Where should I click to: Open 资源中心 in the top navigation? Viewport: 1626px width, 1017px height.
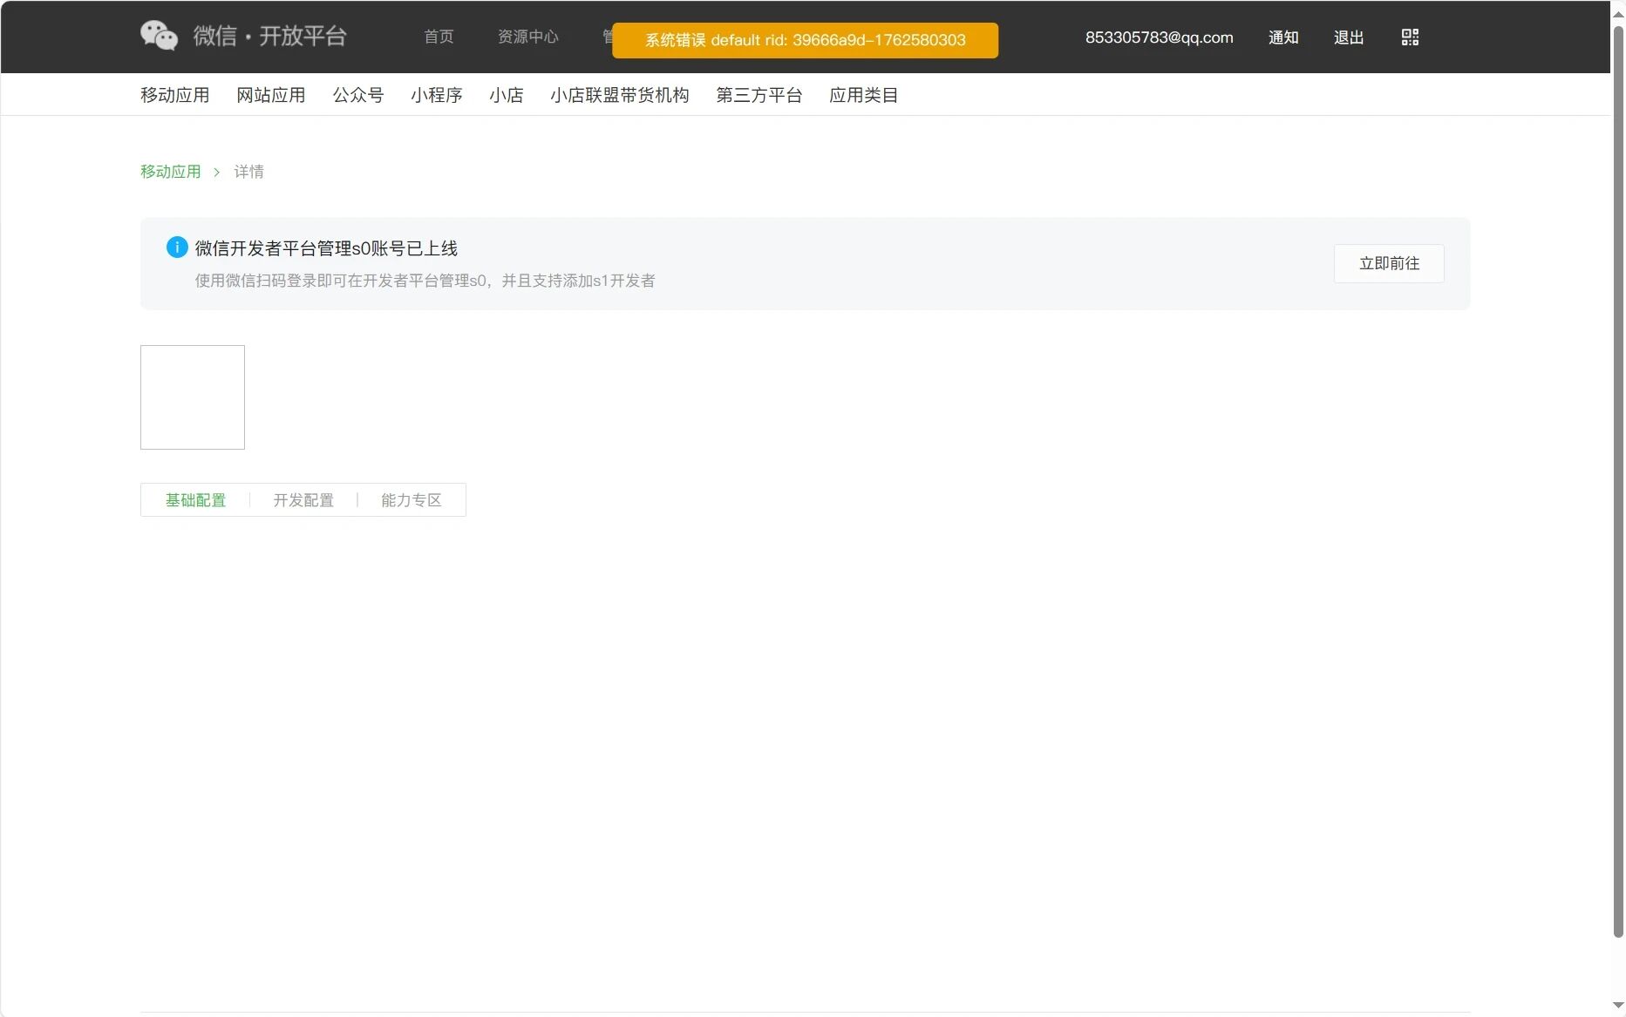point(527,37)
